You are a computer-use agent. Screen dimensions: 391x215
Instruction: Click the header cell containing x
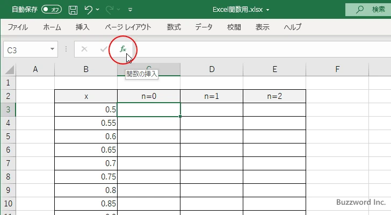(x=86, y=96)
